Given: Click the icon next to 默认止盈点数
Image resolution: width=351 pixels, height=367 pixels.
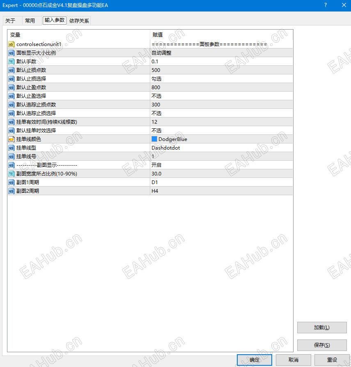Looking at the screenshot, I should [11, 88].
